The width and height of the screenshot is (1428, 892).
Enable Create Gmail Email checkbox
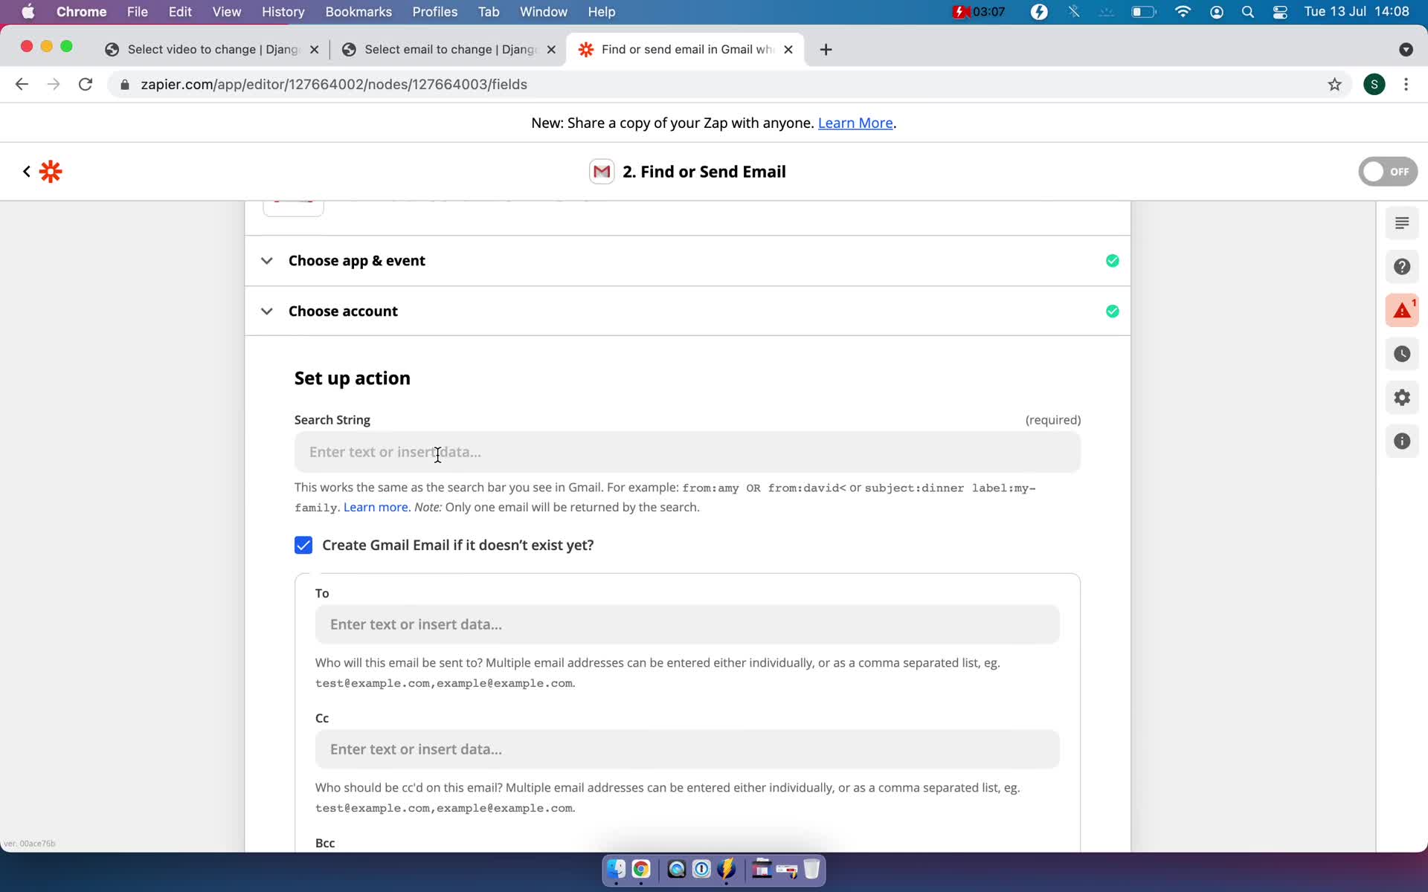pos(302,545)
